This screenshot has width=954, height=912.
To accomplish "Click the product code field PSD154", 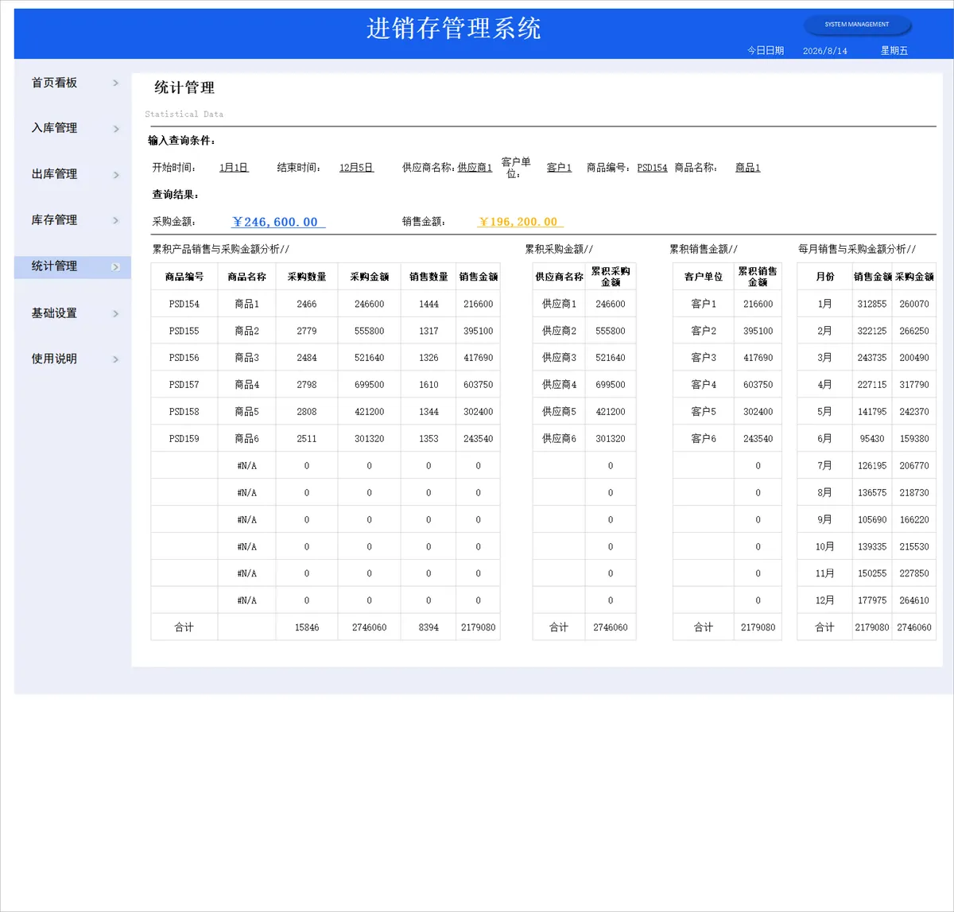I will (652, 168).
